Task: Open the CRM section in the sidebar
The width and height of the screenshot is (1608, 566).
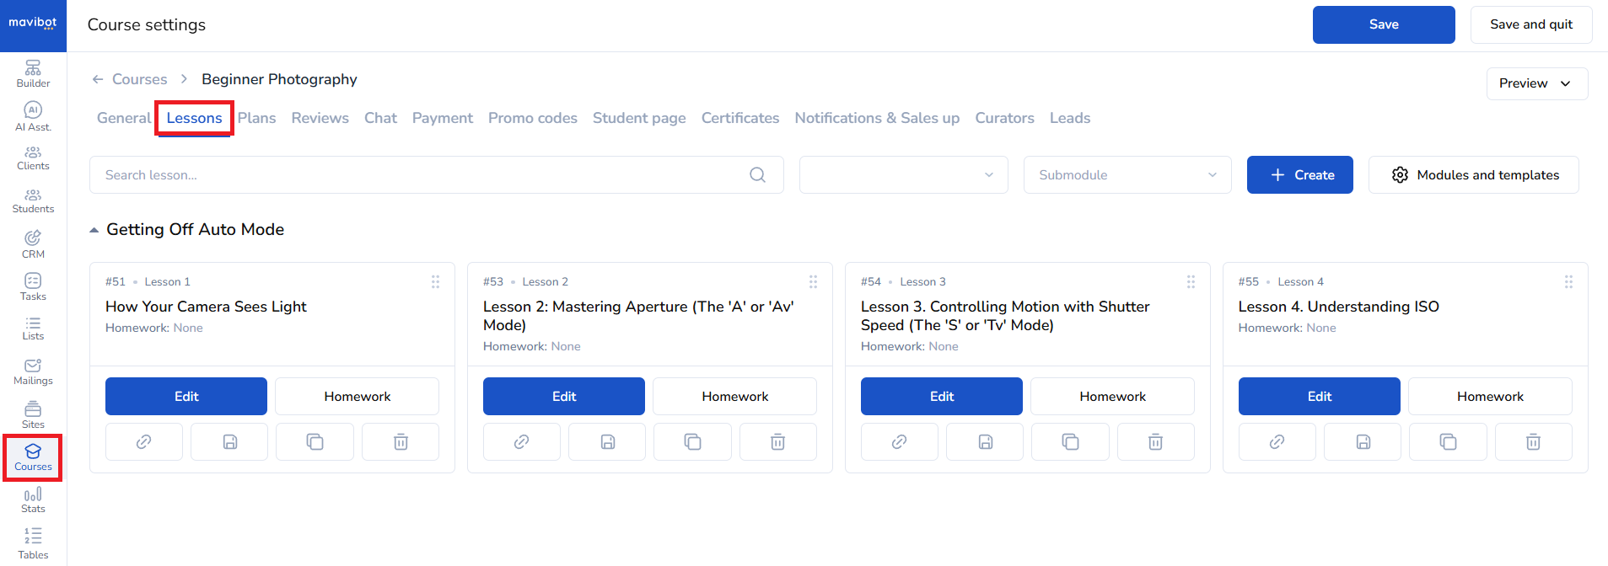Action: tap(33, 244)
